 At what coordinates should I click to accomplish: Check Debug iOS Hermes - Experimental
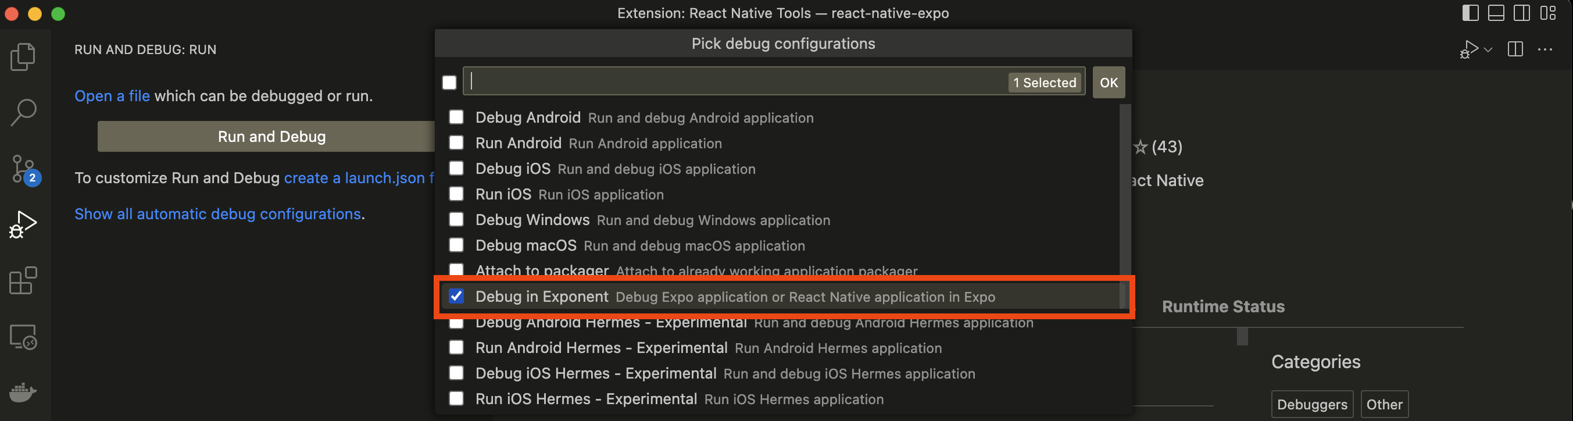pyautogui.click(x=456, y=373)
